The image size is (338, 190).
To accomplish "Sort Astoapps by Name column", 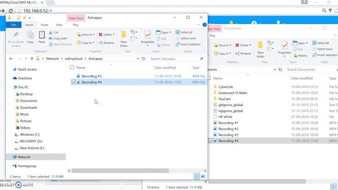I will click(x=81, y=68).
